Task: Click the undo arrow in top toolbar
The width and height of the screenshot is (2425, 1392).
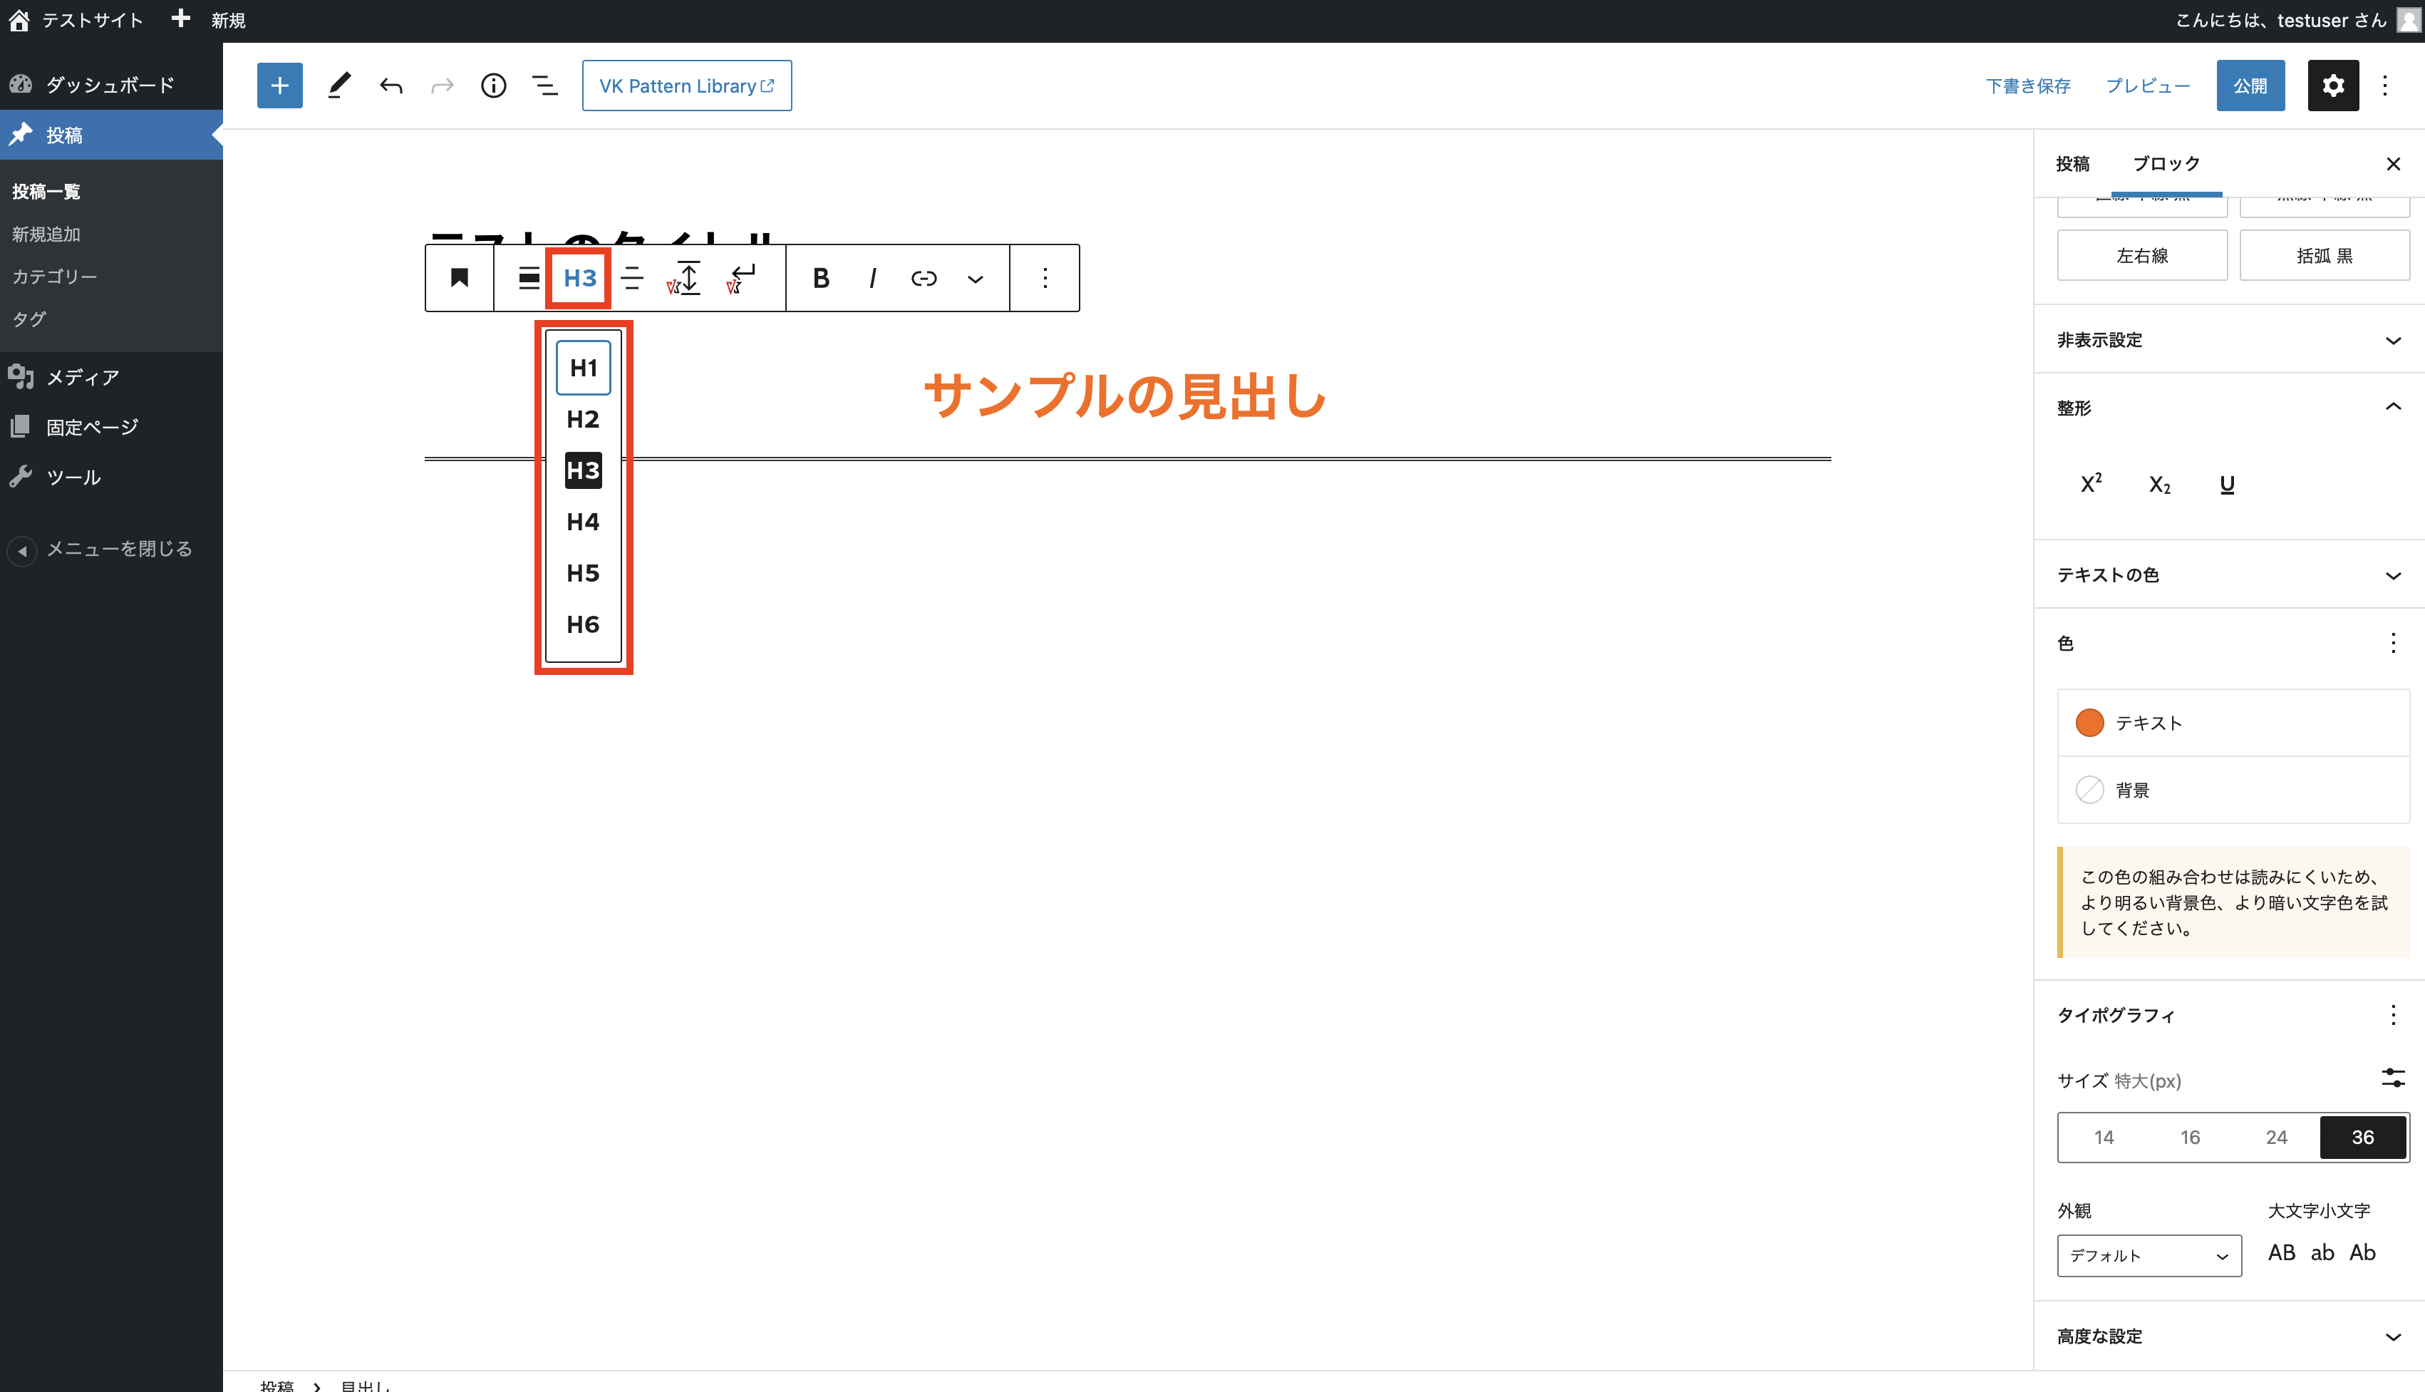Action: pos(391,86)
